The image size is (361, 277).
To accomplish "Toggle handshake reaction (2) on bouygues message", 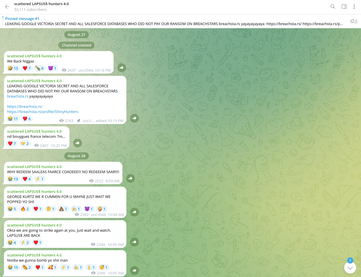I will (x=25, y=143).
